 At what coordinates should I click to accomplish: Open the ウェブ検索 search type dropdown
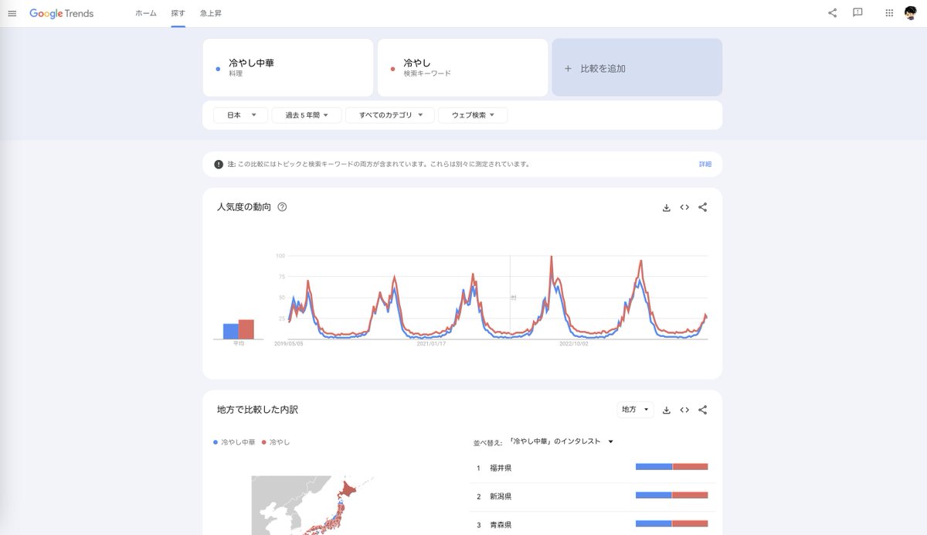coord(473,115)
